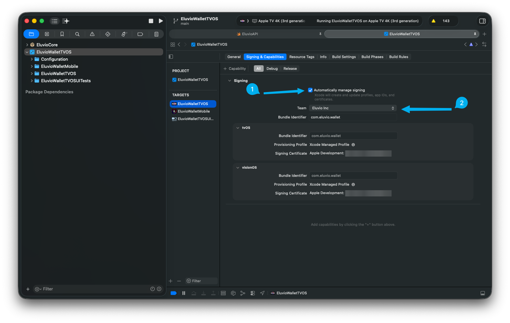The width and height of the screenshot is (510, 323).
Task: Click the + Capability button
Action: pos(235,69)
